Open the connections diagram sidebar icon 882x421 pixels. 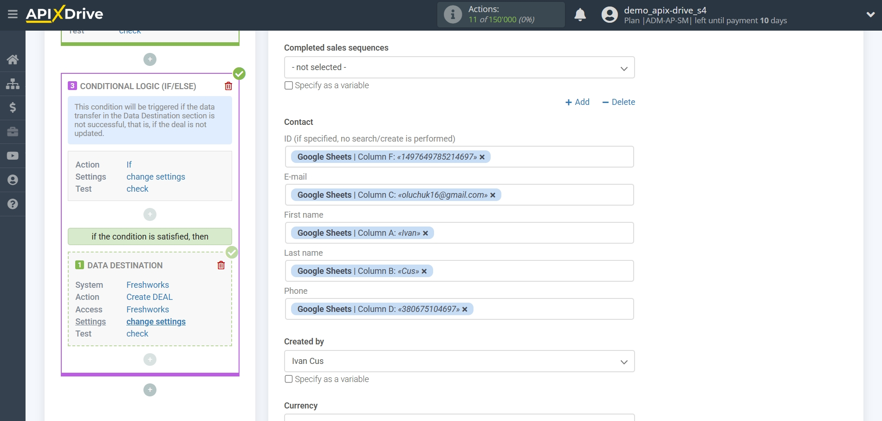13,84
